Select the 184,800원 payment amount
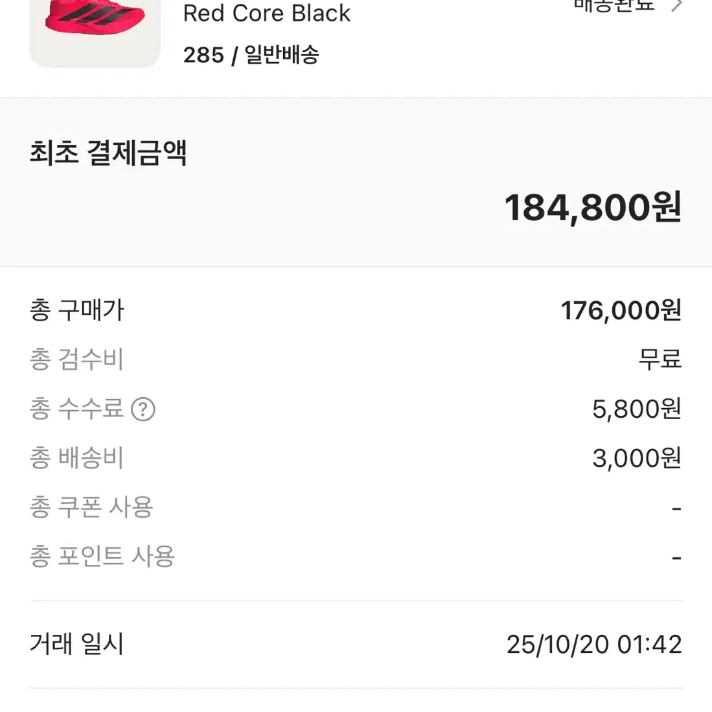Viewport: 712px width, 712px height. pos(593,207)
